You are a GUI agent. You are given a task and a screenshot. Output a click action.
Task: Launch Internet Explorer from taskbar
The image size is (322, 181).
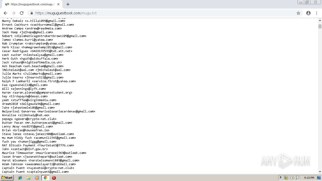tap(20, 178)
